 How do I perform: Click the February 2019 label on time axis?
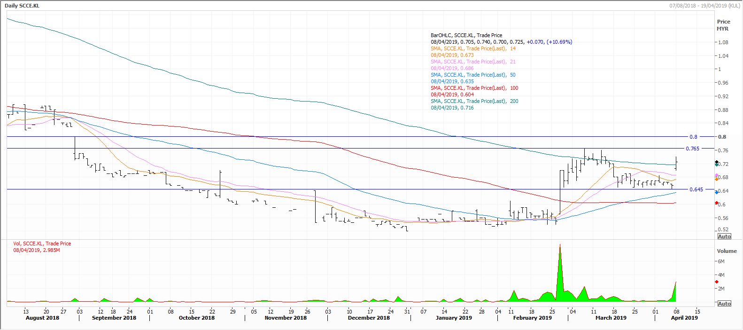(532, 318)
